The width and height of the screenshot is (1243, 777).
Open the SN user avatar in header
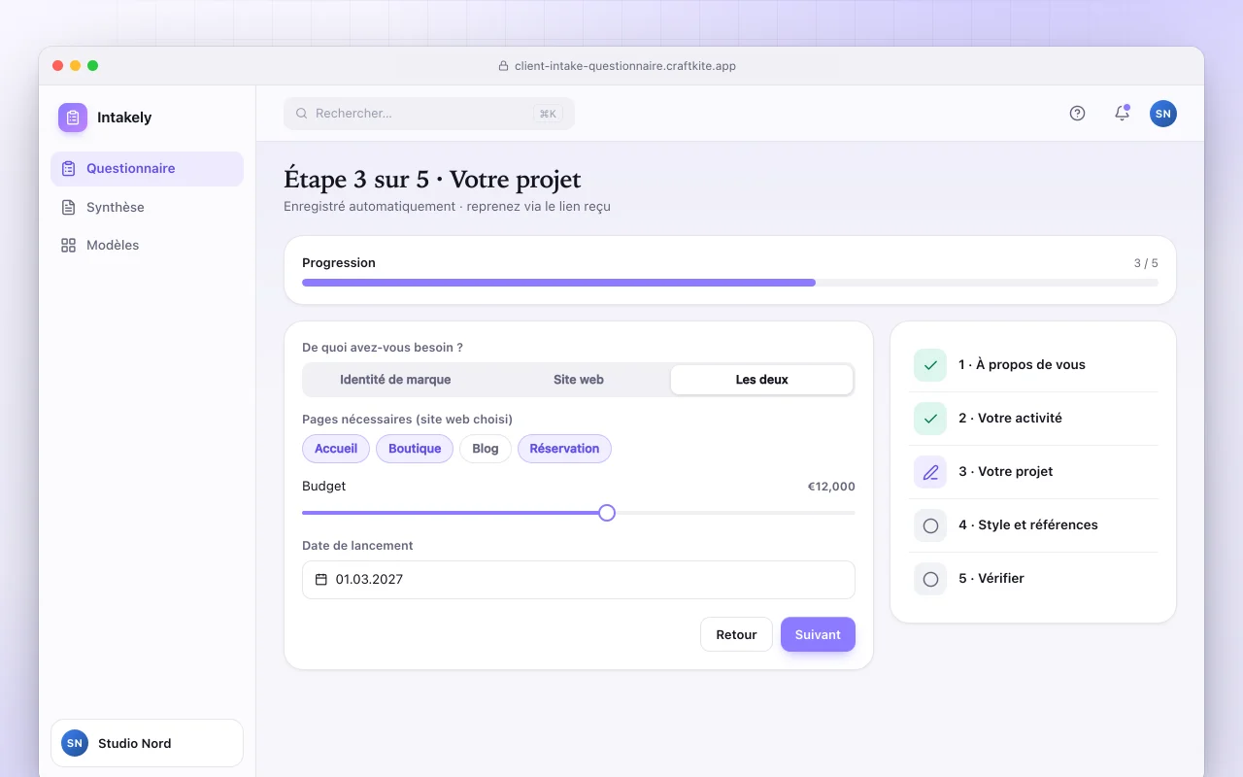point(1163,114)
